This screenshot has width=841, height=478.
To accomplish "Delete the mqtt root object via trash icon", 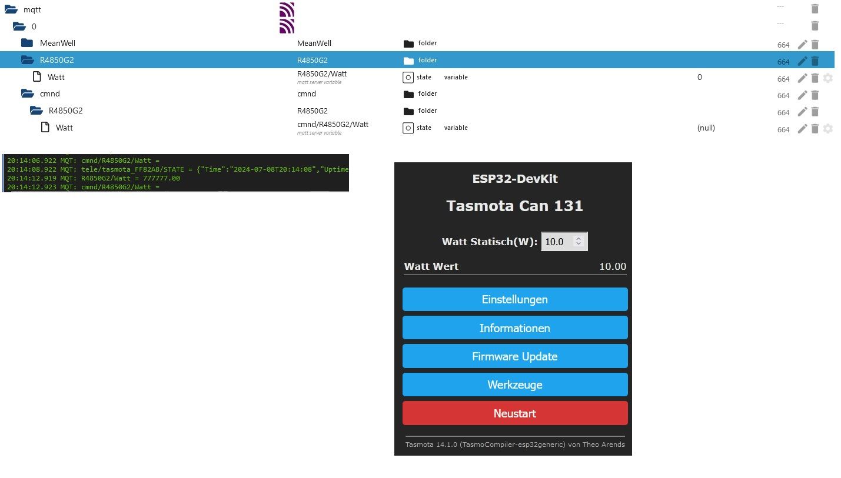I will point(815,9).
